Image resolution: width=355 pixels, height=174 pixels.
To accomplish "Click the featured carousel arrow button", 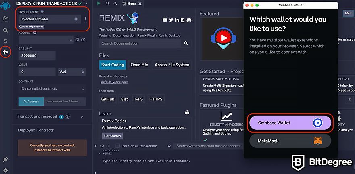I will pyautogui.click(x=349, y=99).
